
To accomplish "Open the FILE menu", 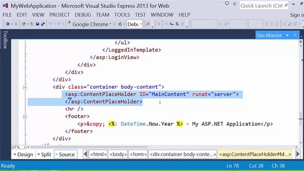I will pos(7,15).
